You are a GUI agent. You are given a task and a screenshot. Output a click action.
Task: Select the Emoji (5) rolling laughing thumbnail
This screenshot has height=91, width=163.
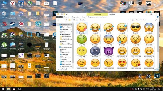coord(109,27)
